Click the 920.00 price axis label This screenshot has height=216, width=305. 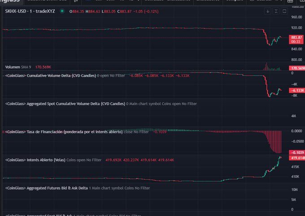pos(296,28)
